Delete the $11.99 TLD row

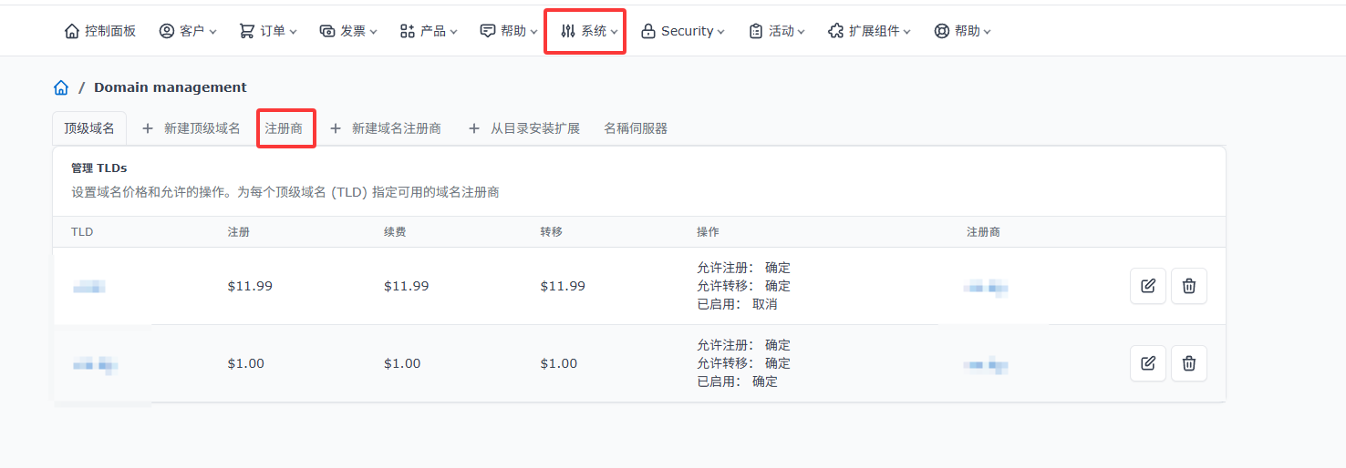1189,286
